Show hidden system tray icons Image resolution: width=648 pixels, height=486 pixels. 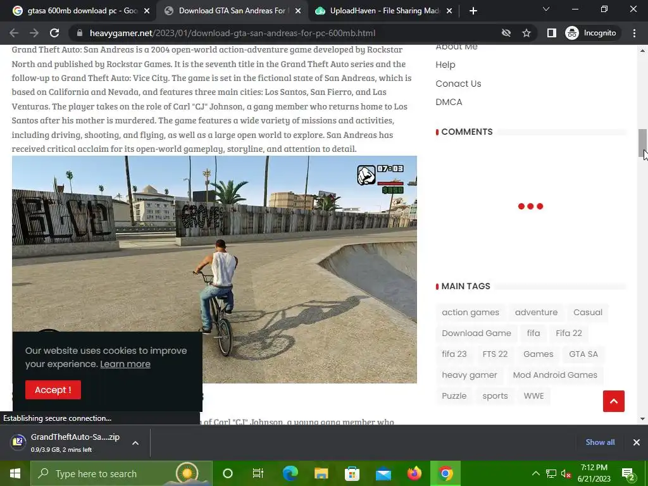[535, 473]
